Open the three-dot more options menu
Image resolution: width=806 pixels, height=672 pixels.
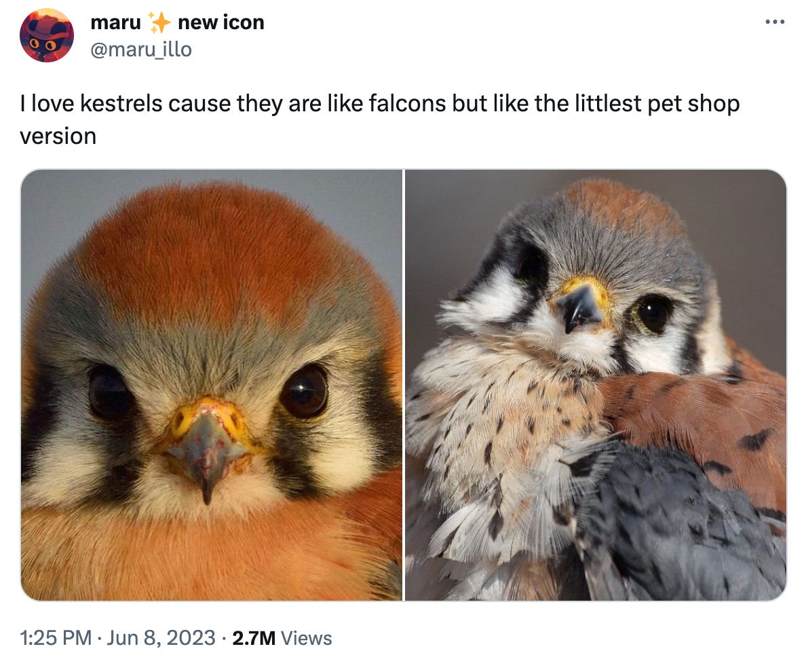(775, 22)
